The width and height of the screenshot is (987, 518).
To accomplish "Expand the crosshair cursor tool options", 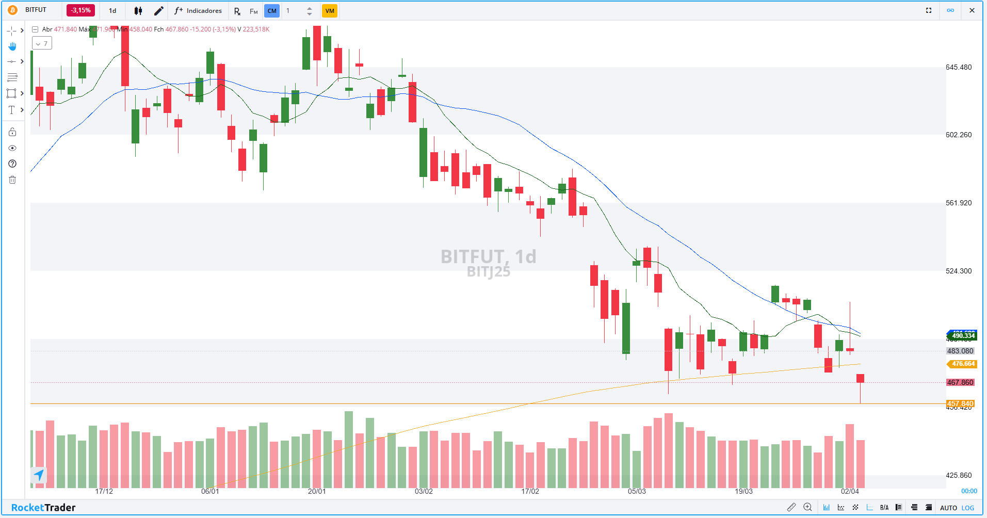I will point(22,30).
